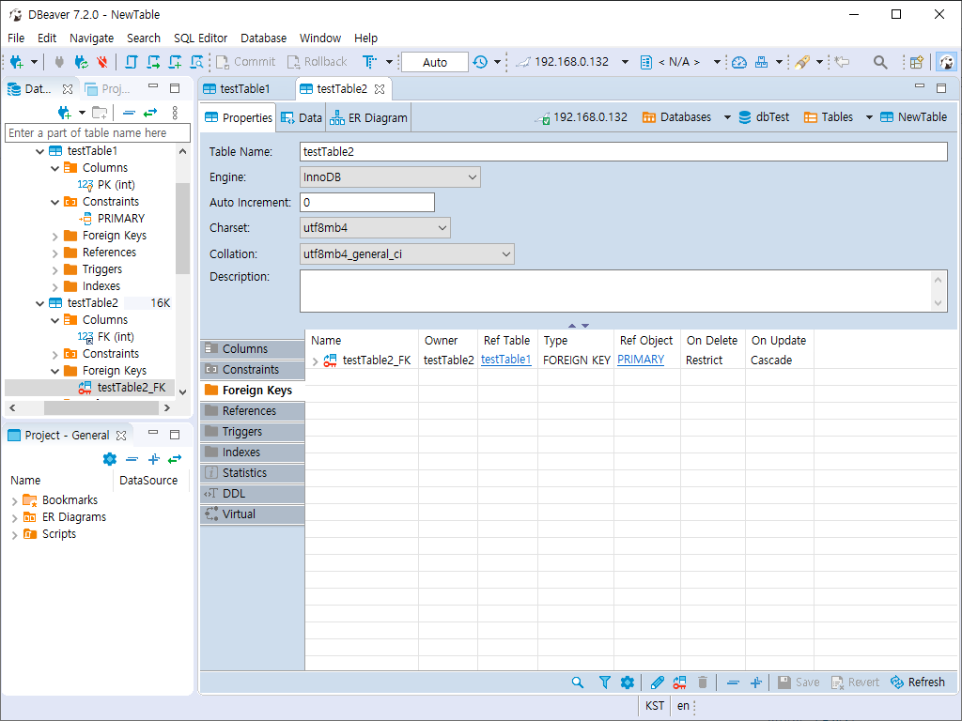Image resolution: width=962 pixels, height=721 pixels.
Task: Follow the PRIMARY Ref Object link
Action: point(641,360)
